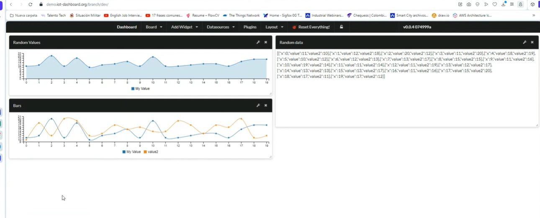Expand the Board dropdown menu
Viewport: 540px width, 218px height.
pos(154,27)
